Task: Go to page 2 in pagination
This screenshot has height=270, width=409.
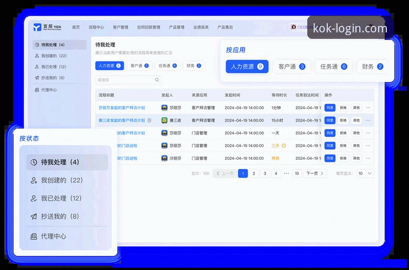Action: [254, 173]
